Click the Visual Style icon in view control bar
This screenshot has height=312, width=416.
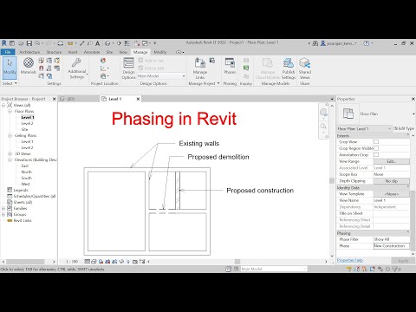click(x=94, y=262)
